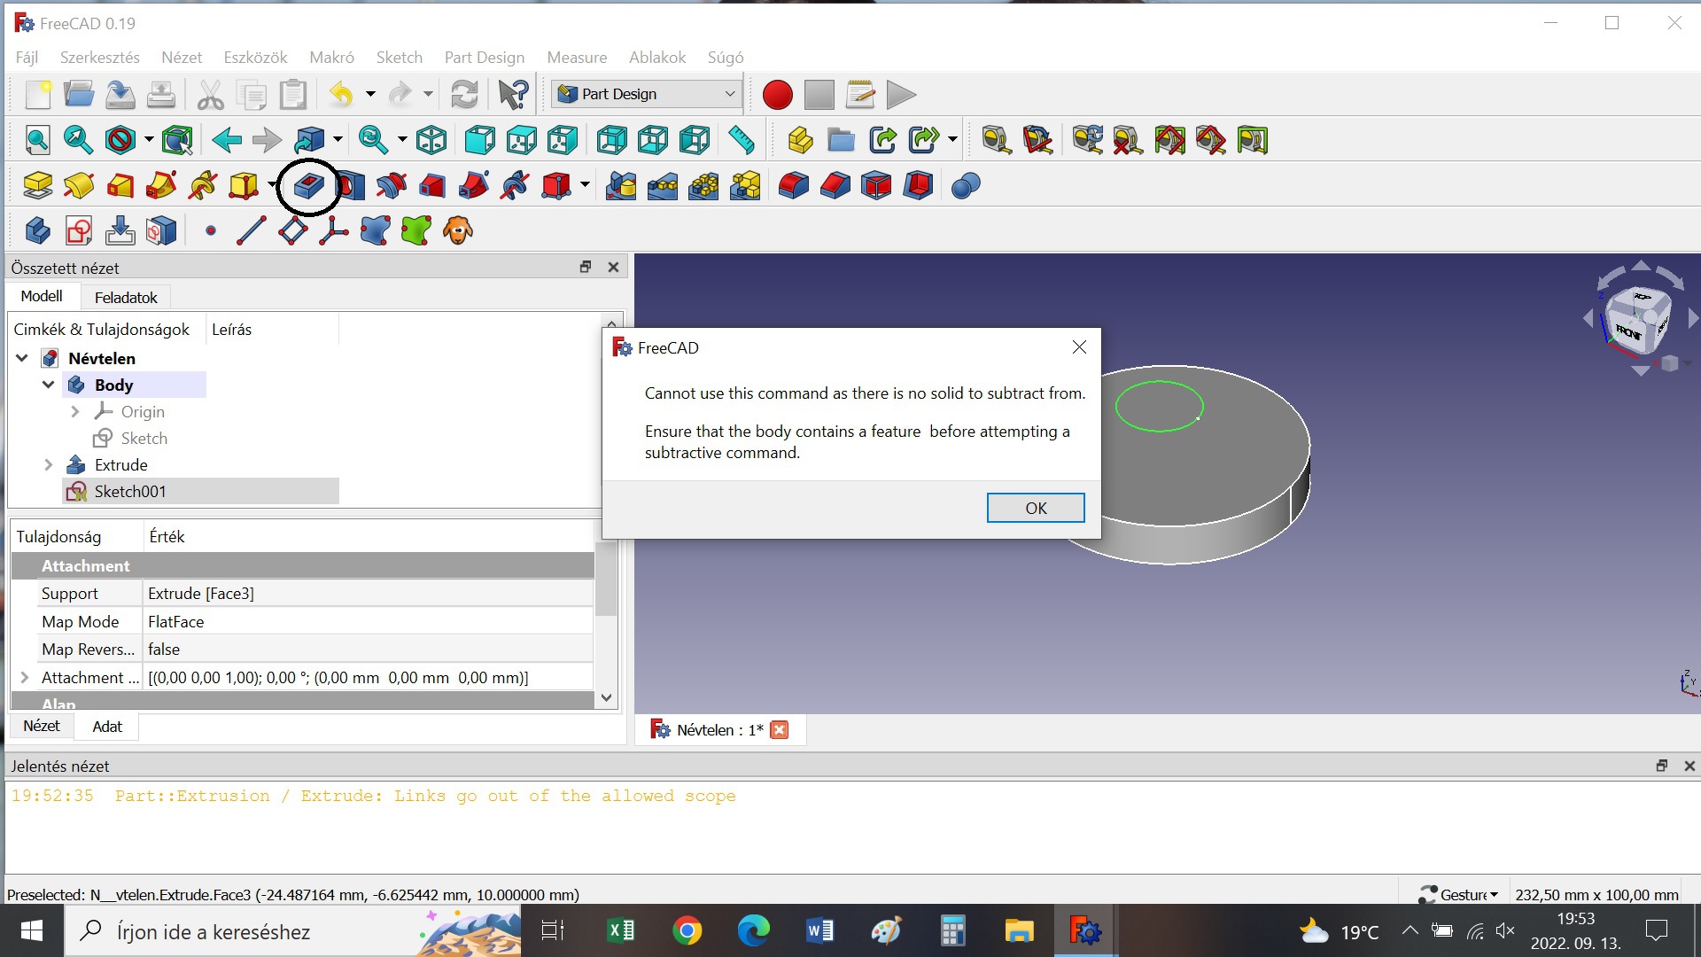Click the Hole tool icon
The image size is (1701, 957).
coord(351,185)
